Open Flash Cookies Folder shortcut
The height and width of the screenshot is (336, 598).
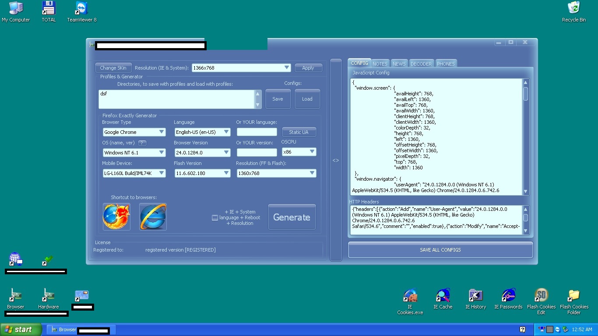click(574, 301)
